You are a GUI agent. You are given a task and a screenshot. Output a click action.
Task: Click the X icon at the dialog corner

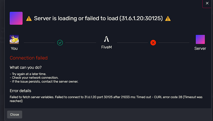pyautogui.click(x=207, y=3)
